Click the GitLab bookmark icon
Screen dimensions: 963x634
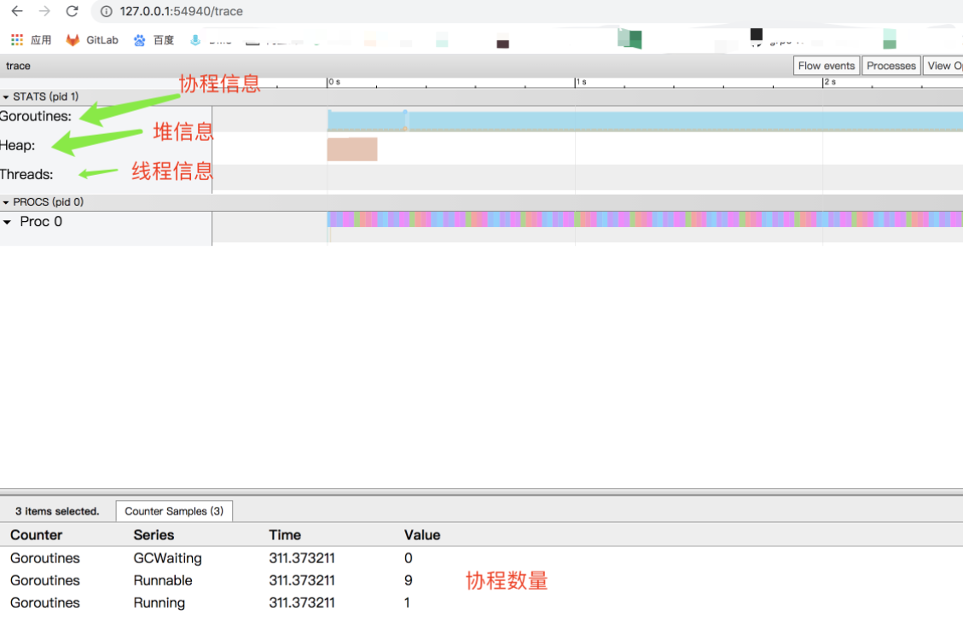pos(74,39)
